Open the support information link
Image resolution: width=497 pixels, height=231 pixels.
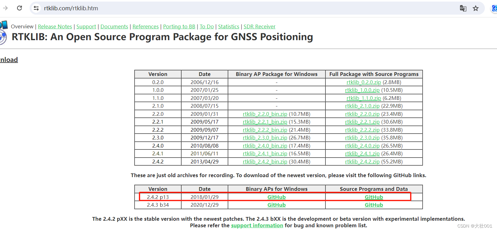click(257, 225)
